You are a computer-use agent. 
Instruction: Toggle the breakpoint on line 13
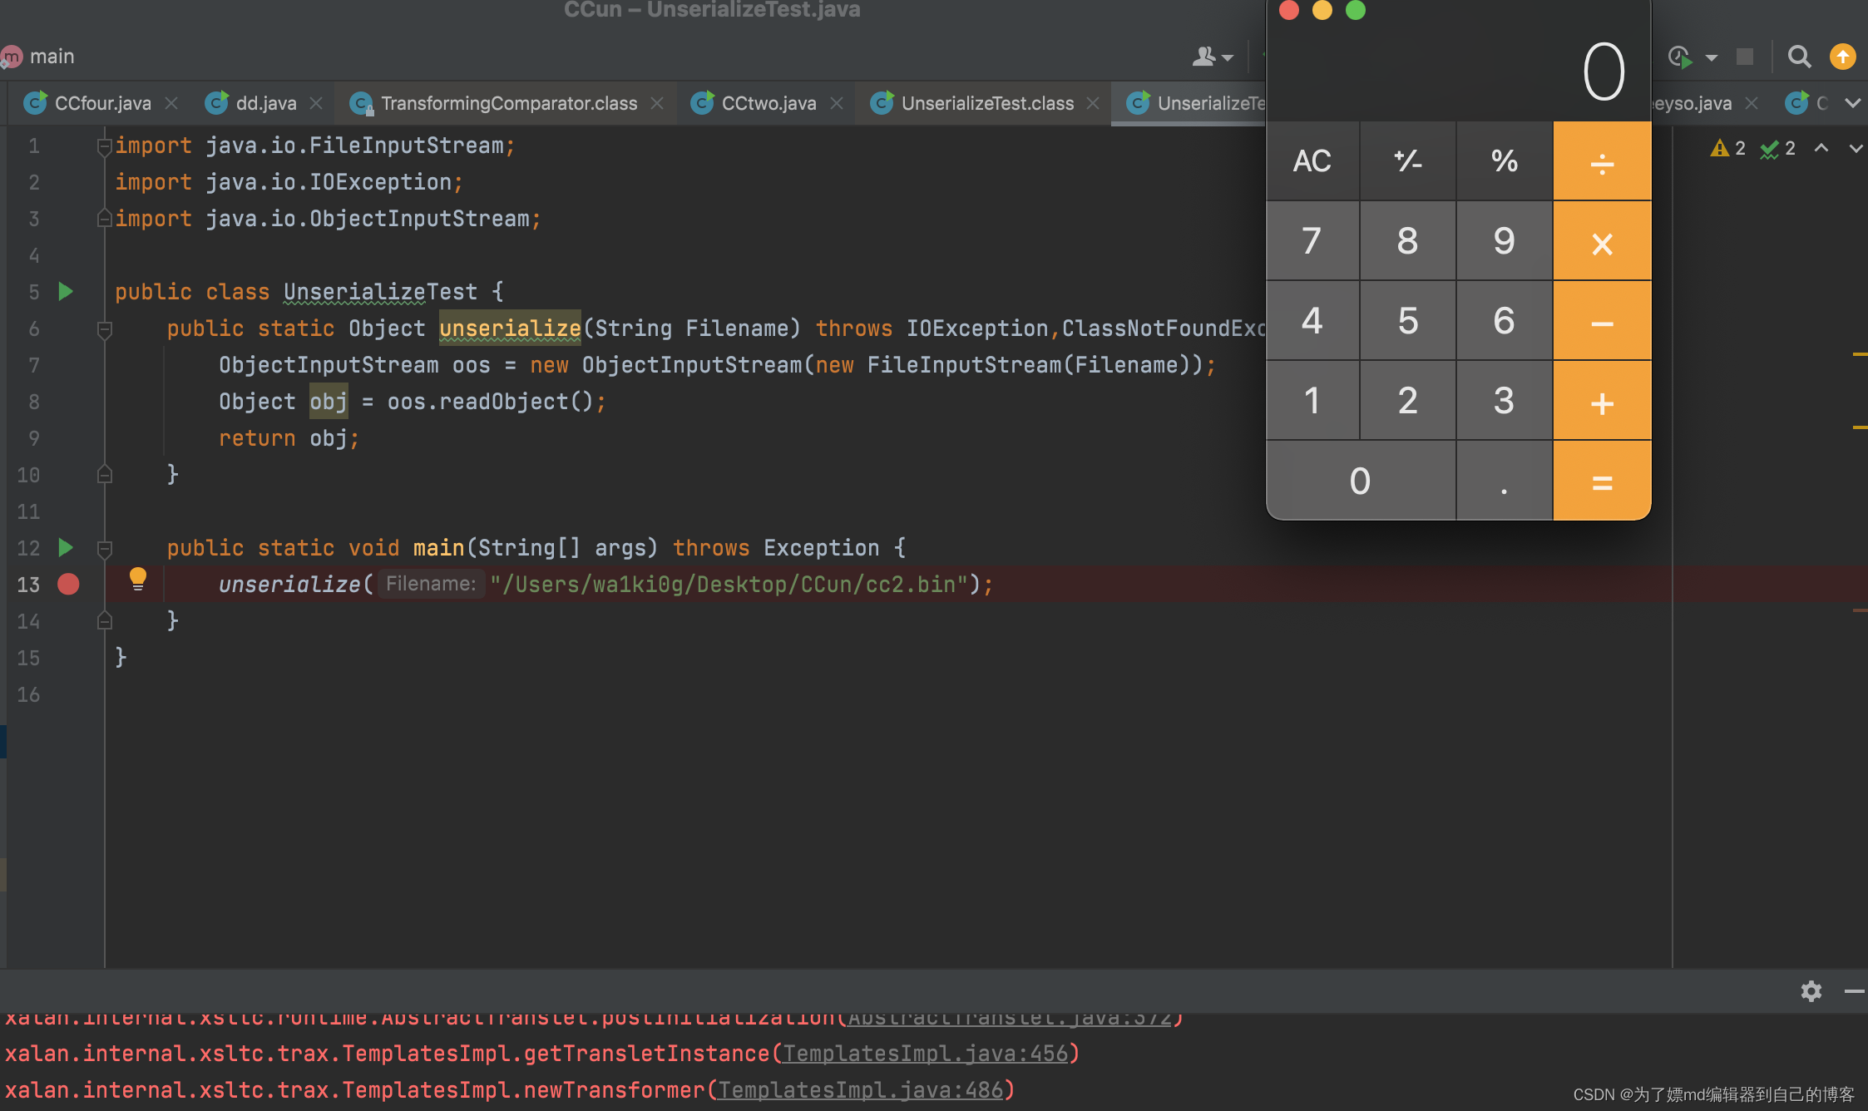point(68,584)
